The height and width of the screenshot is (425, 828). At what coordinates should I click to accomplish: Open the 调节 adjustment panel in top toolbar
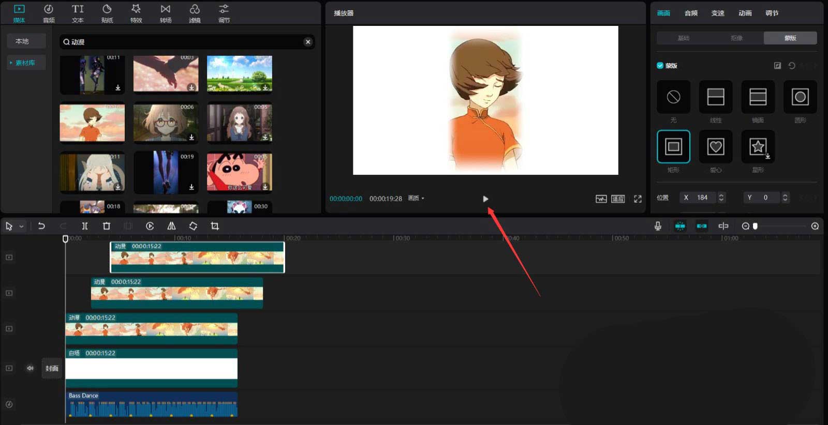click(224, 13)
